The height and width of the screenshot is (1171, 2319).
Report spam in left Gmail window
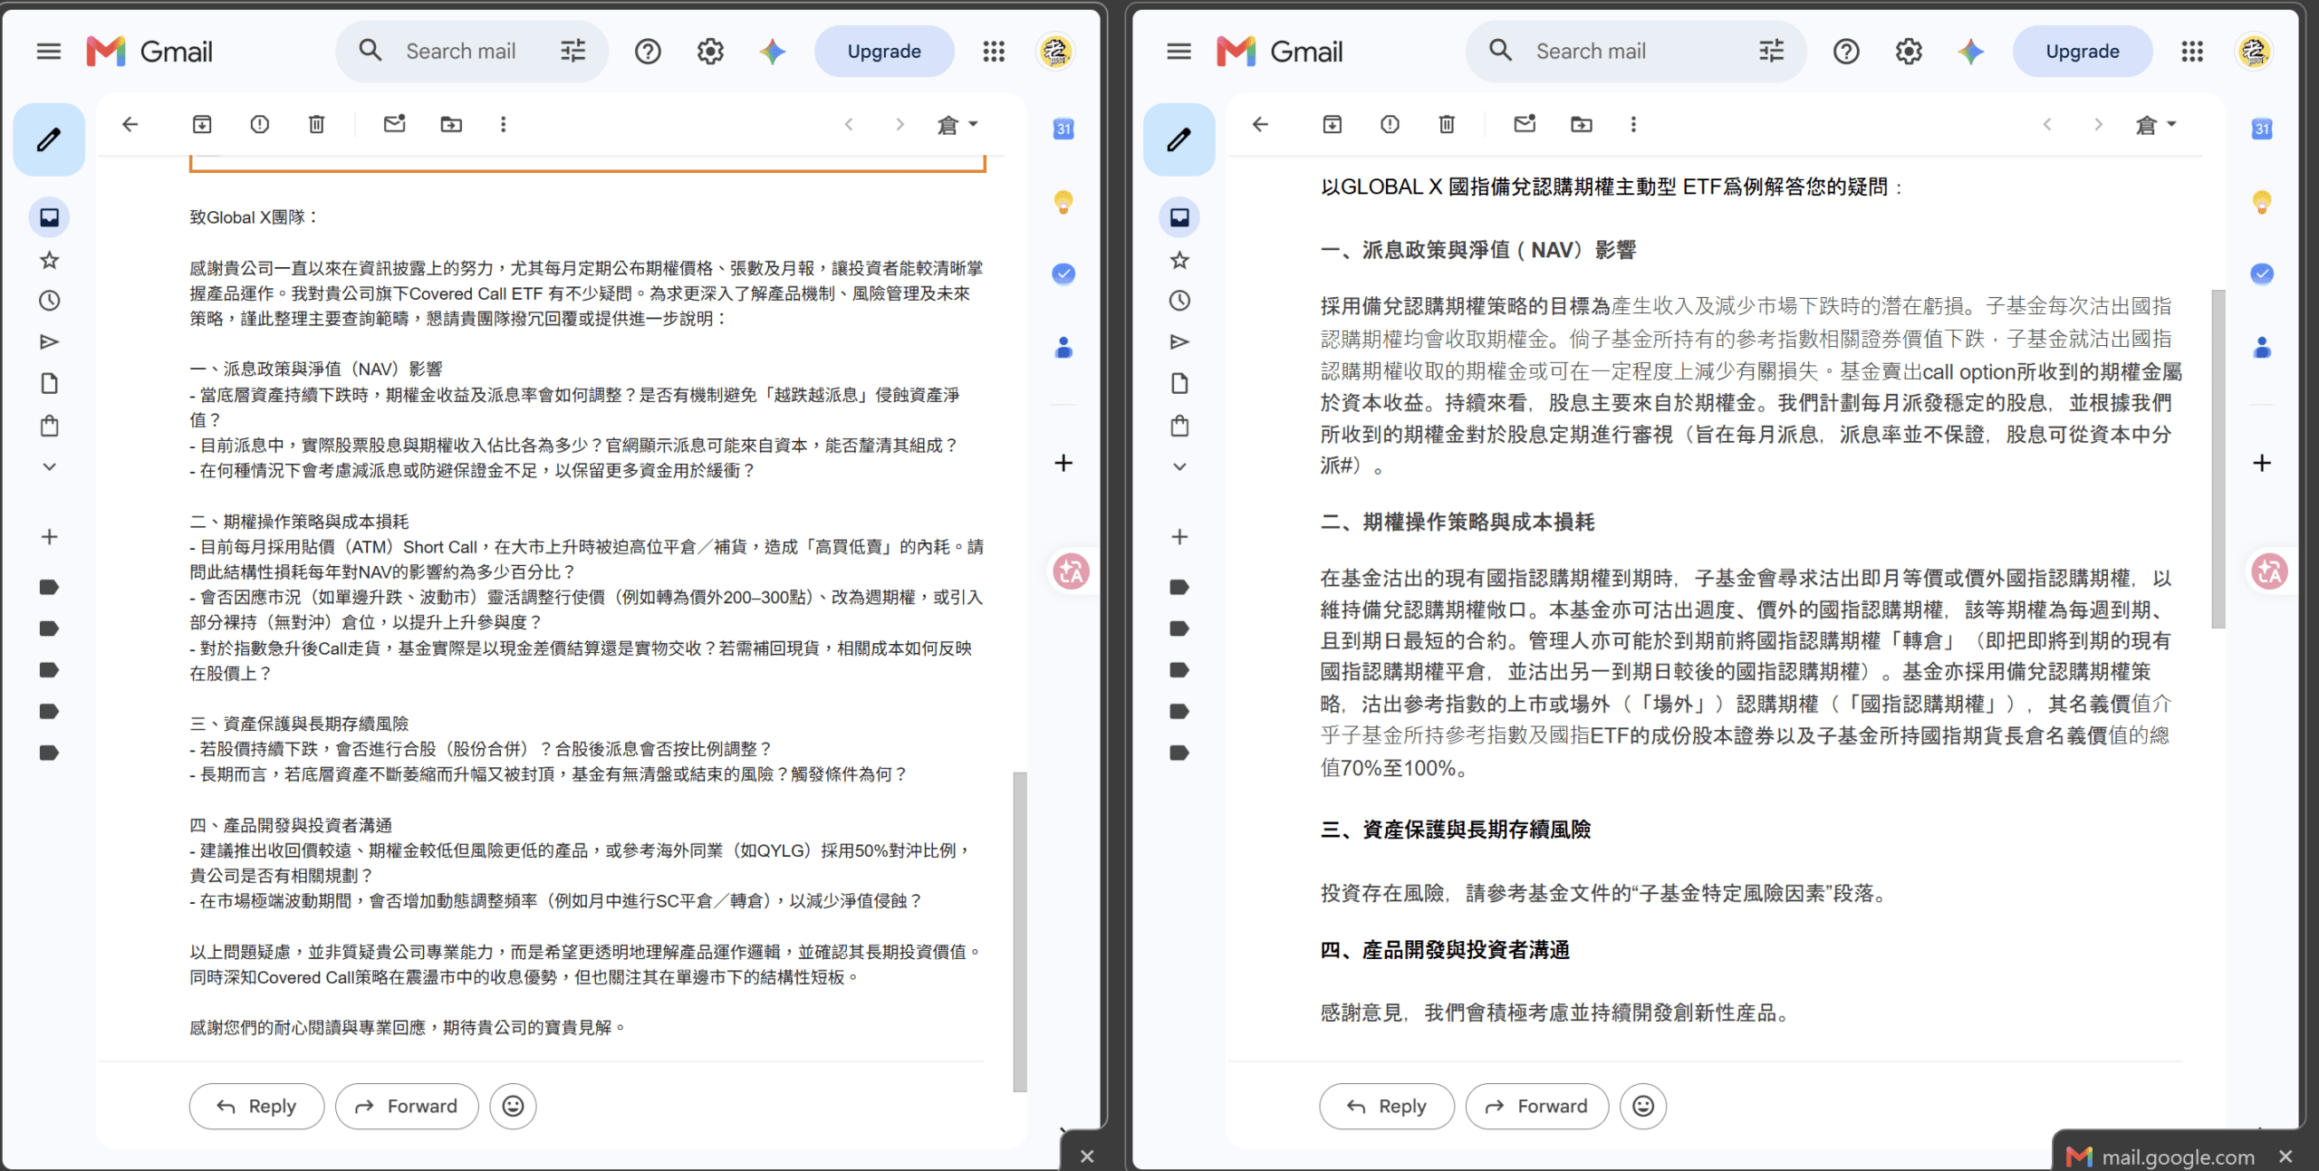click(x=260, y=124)
